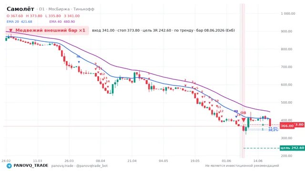Image resolution: width=305 pixels, height=171 pixels.
Task: Click the 'EMA 20 421.68' legend entry
Action: 19,22
